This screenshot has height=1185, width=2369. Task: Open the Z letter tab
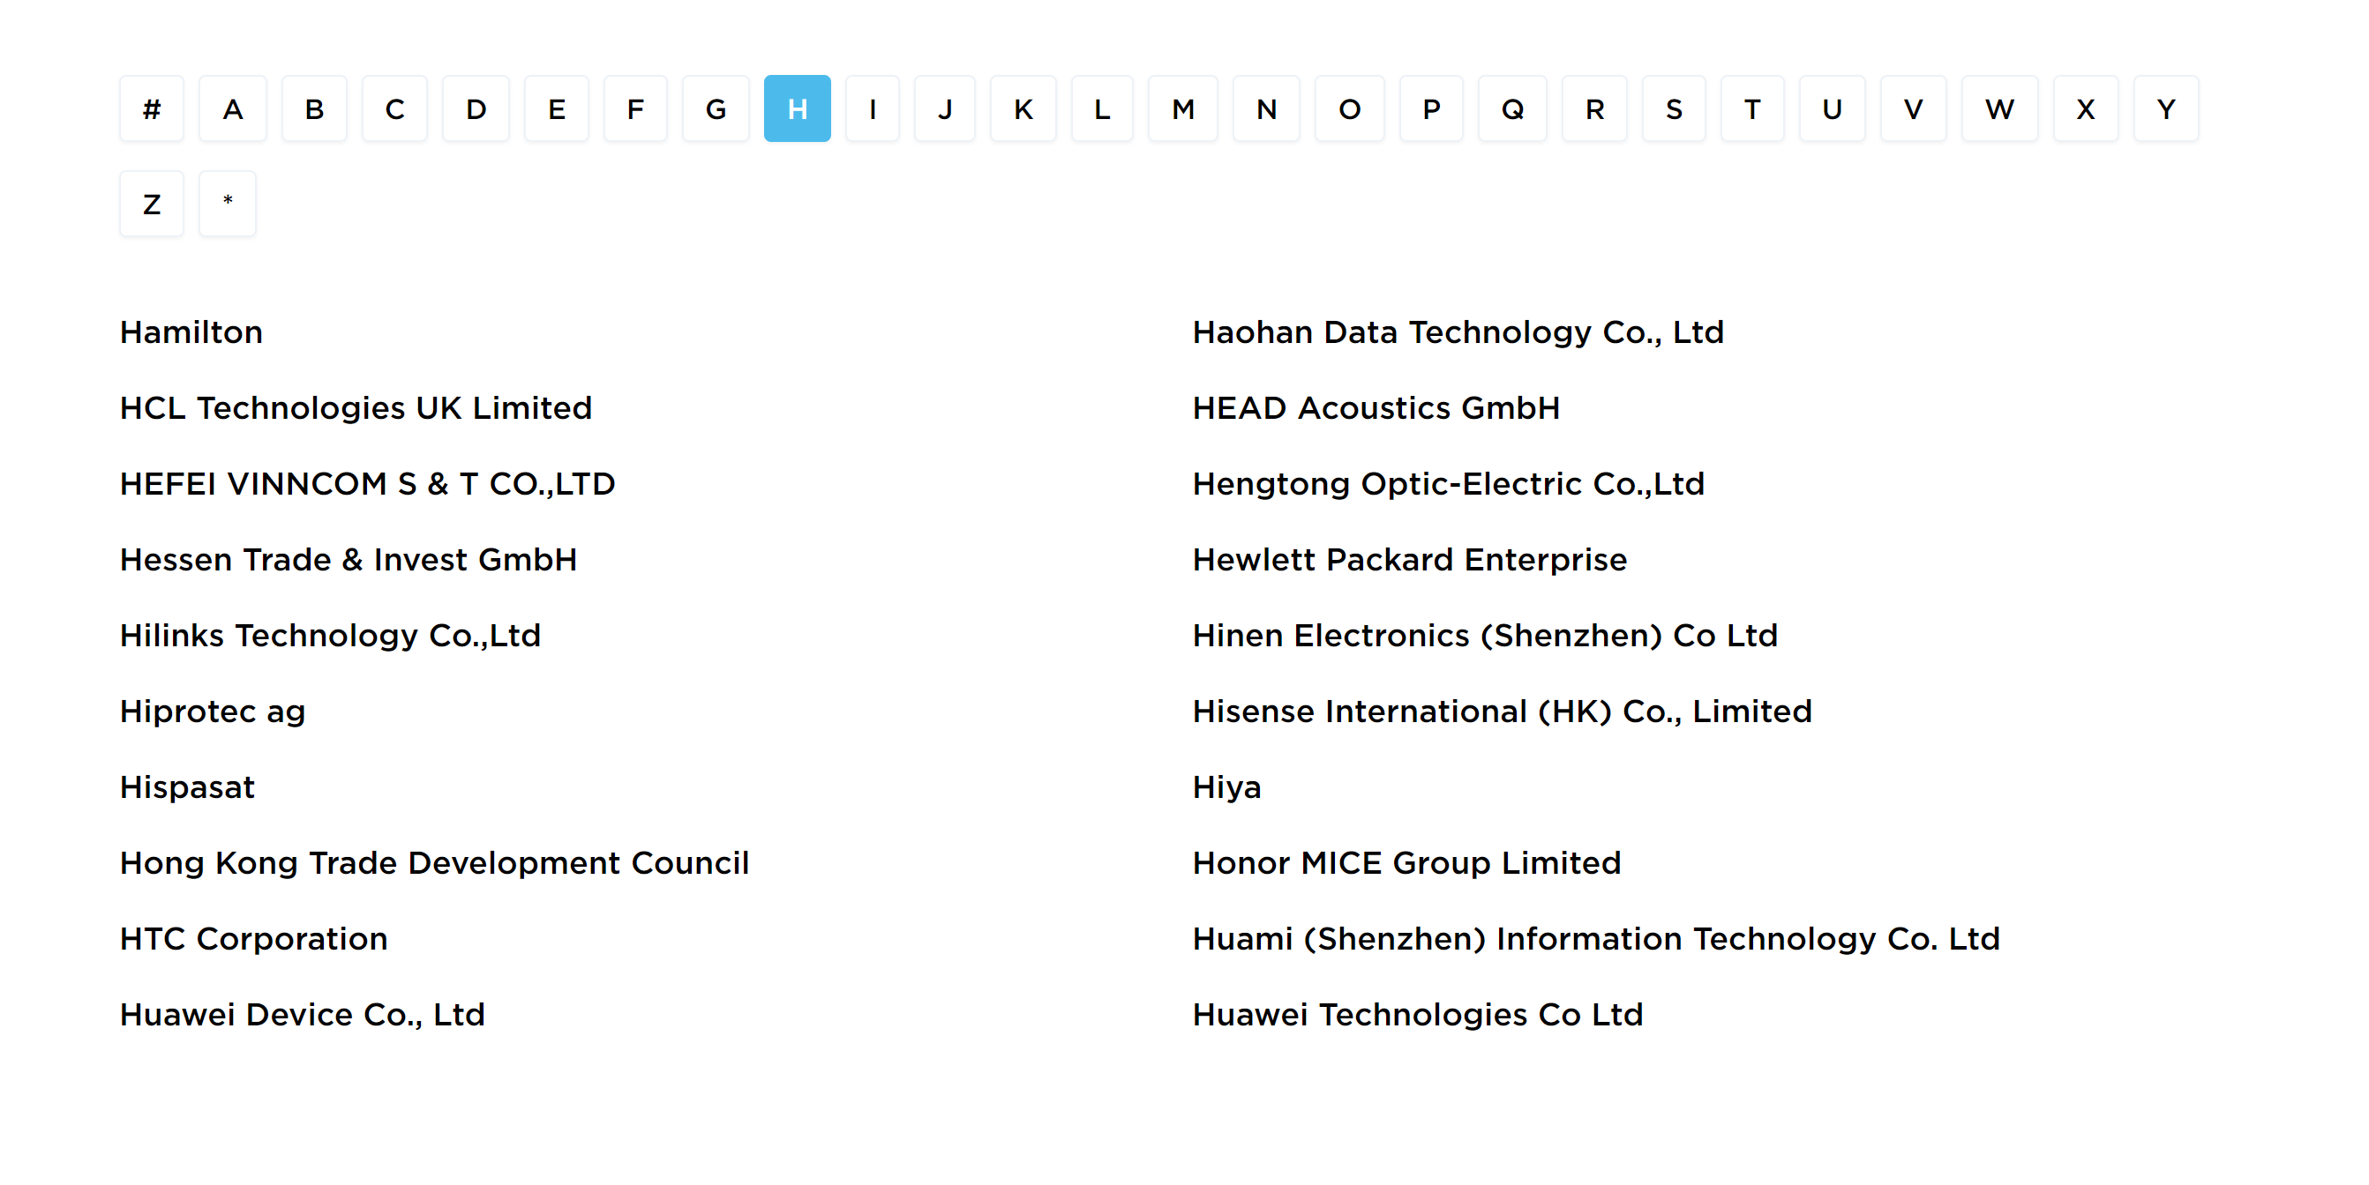tap(152, 204)
